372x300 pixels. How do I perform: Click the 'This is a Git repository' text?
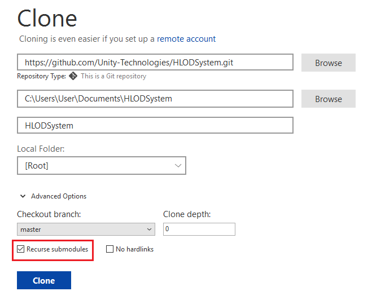pyautogui.click(x=113, y=76)
